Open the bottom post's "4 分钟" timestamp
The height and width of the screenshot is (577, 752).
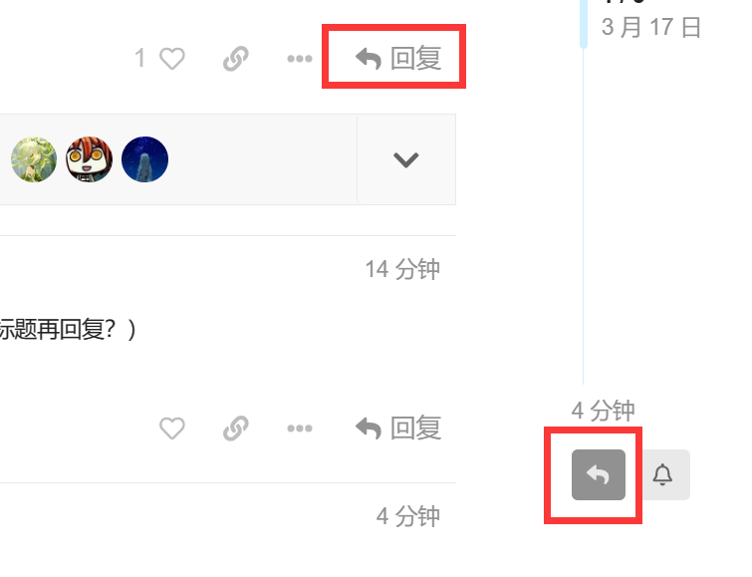click(x=407, y=516)
